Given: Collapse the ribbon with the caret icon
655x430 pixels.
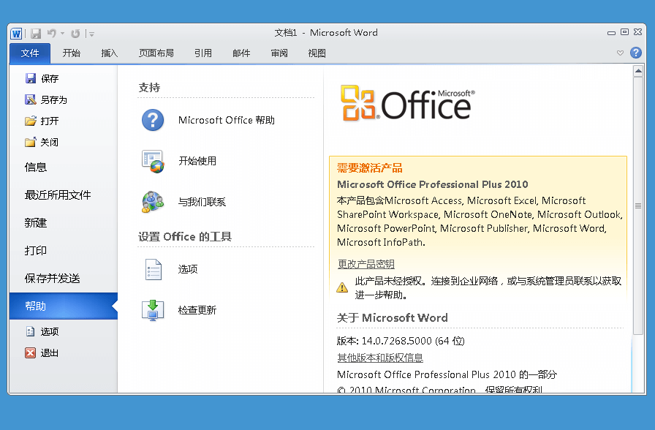Looking at the screenshot, I should tap(621, 53).
